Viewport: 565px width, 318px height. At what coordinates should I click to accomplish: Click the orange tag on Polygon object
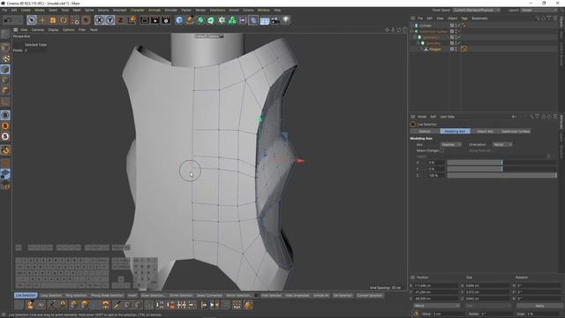pyautogui.click(x=463, y=49)
